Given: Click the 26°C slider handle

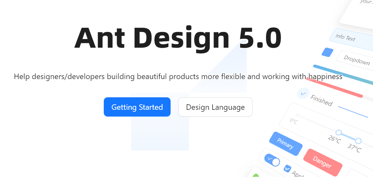Looking at the screenshot, I should tap(339, 133).
